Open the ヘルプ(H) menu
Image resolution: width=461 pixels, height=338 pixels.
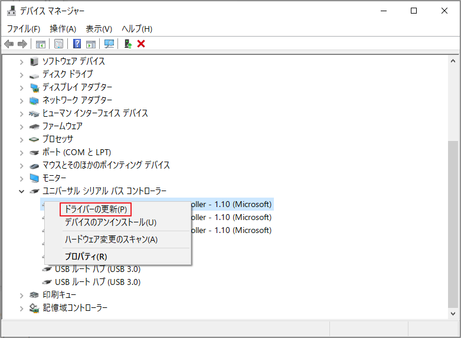tap(137, 29)
